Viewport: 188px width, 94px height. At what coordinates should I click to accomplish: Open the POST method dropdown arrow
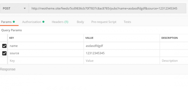[x=25, y=8]
